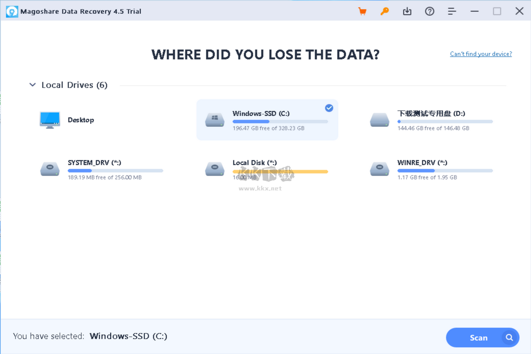This screenshot has width=531, height=354.
Task: Click the yellow Local Disk usage bar
Action: coord(280,172)
